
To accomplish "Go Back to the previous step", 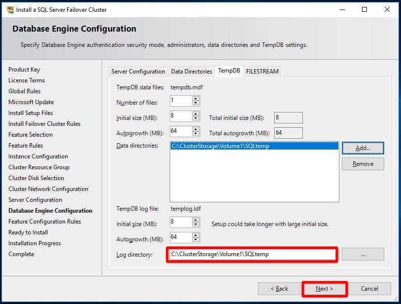I will [x=279, y=289].
